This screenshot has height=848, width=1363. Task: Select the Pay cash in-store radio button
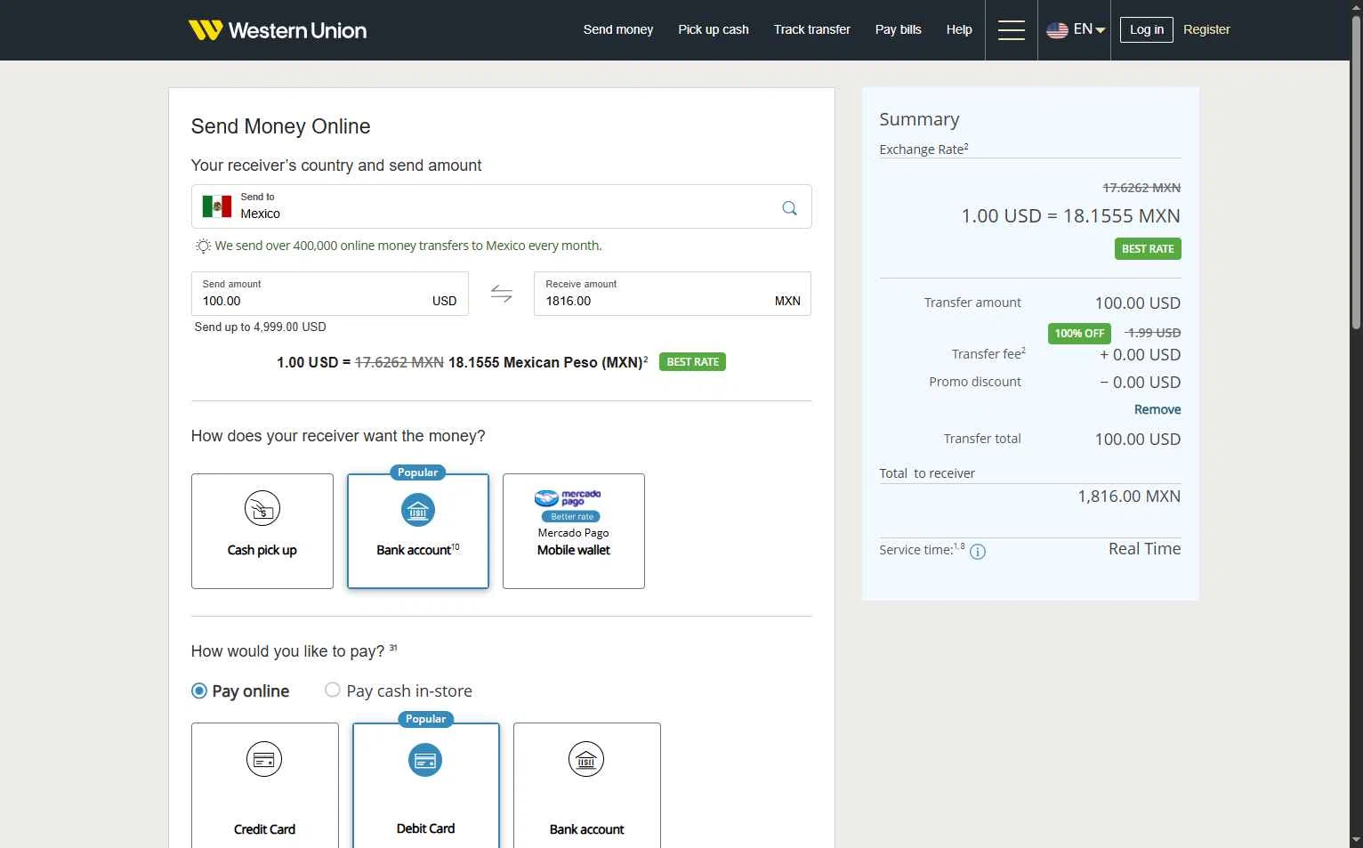pyautogui.click(x=333, y=690)
